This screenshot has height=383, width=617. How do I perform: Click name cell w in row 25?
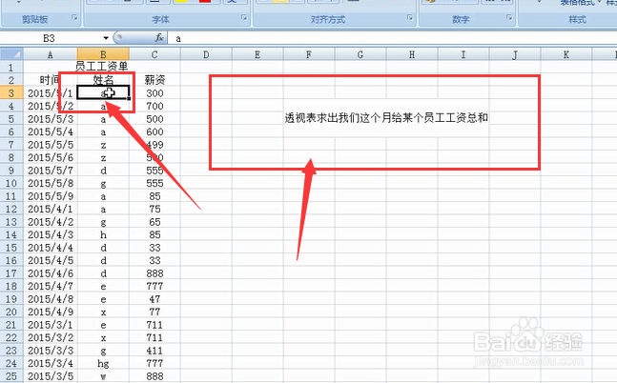pyautogui.click(x=103, y=376)
